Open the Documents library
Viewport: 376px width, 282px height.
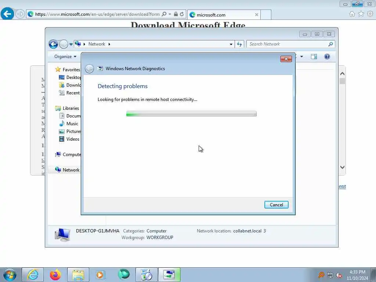click(x=70, y=116)
